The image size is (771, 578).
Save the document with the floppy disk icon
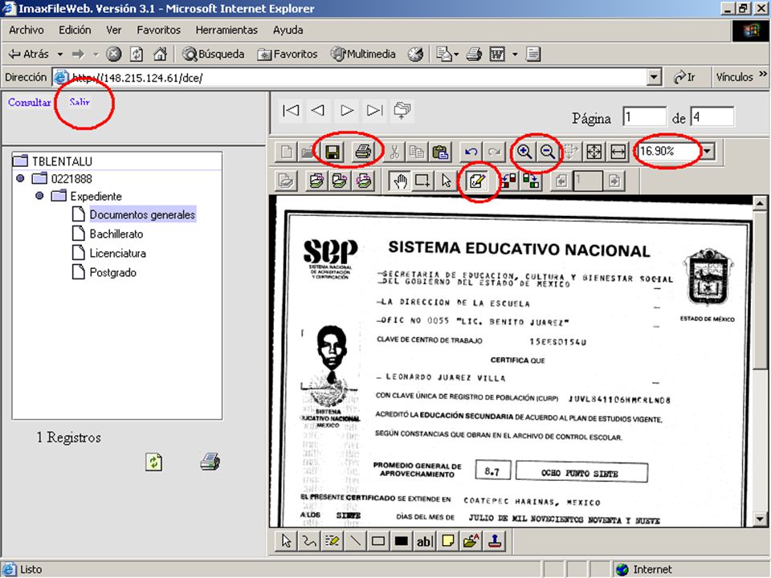click(x=332, y=152)
